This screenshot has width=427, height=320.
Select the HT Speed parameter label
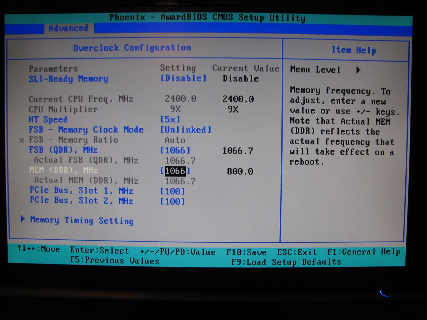(48, 120)
